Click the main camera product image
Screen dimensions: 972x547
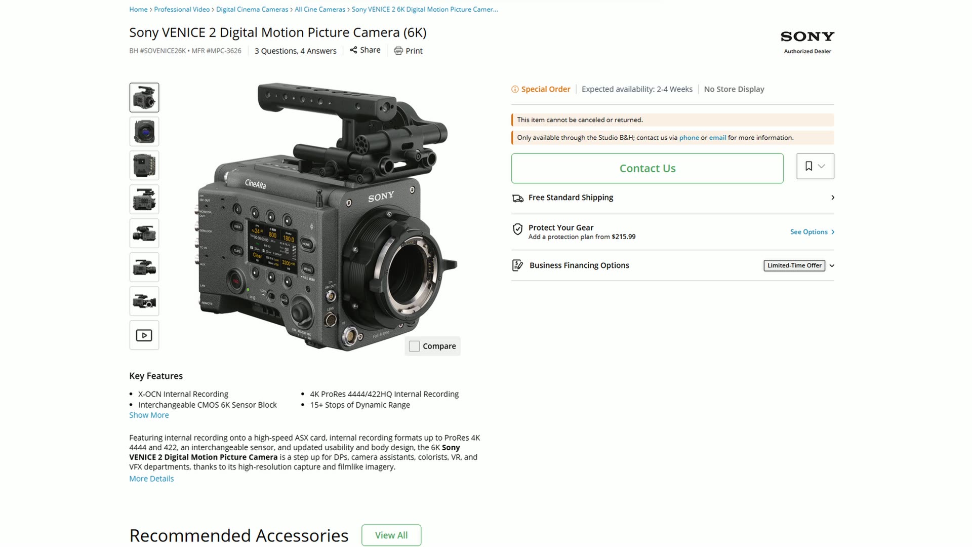click(327, 217)
